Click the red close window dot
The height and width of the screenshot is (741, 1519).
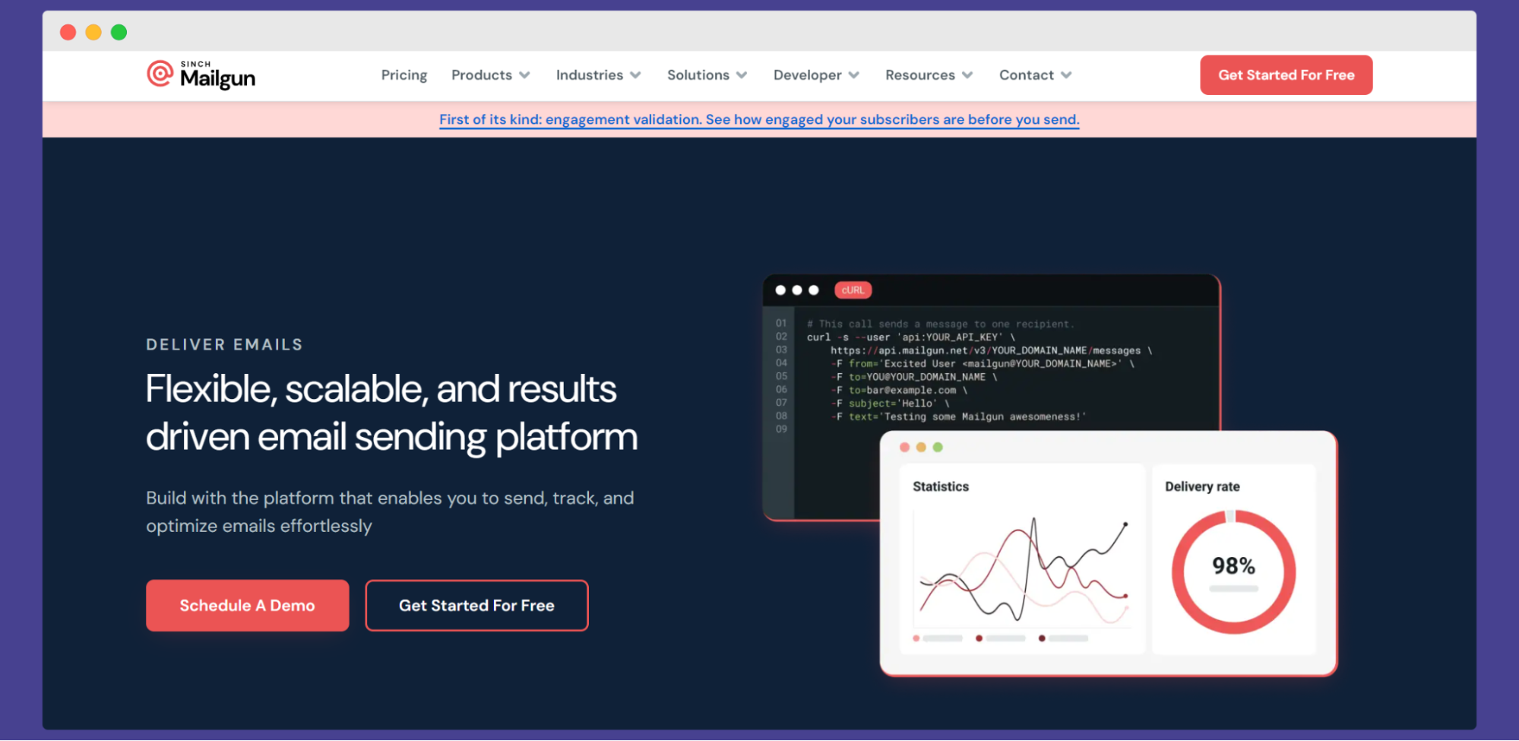[x=68, y=32]
